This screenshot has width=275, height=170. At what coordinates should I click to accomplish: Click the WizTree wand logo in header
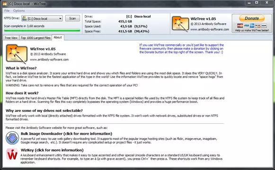[x=180, y=24]
